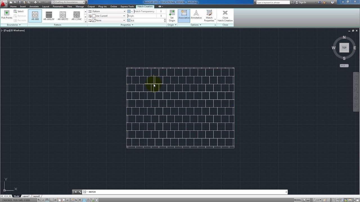
Task: Click the MODEL button in status bar
Action: (x=298, y=200)
